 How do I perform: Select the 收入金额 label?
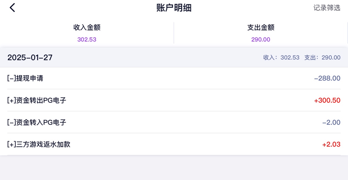(x=87, y=28)
